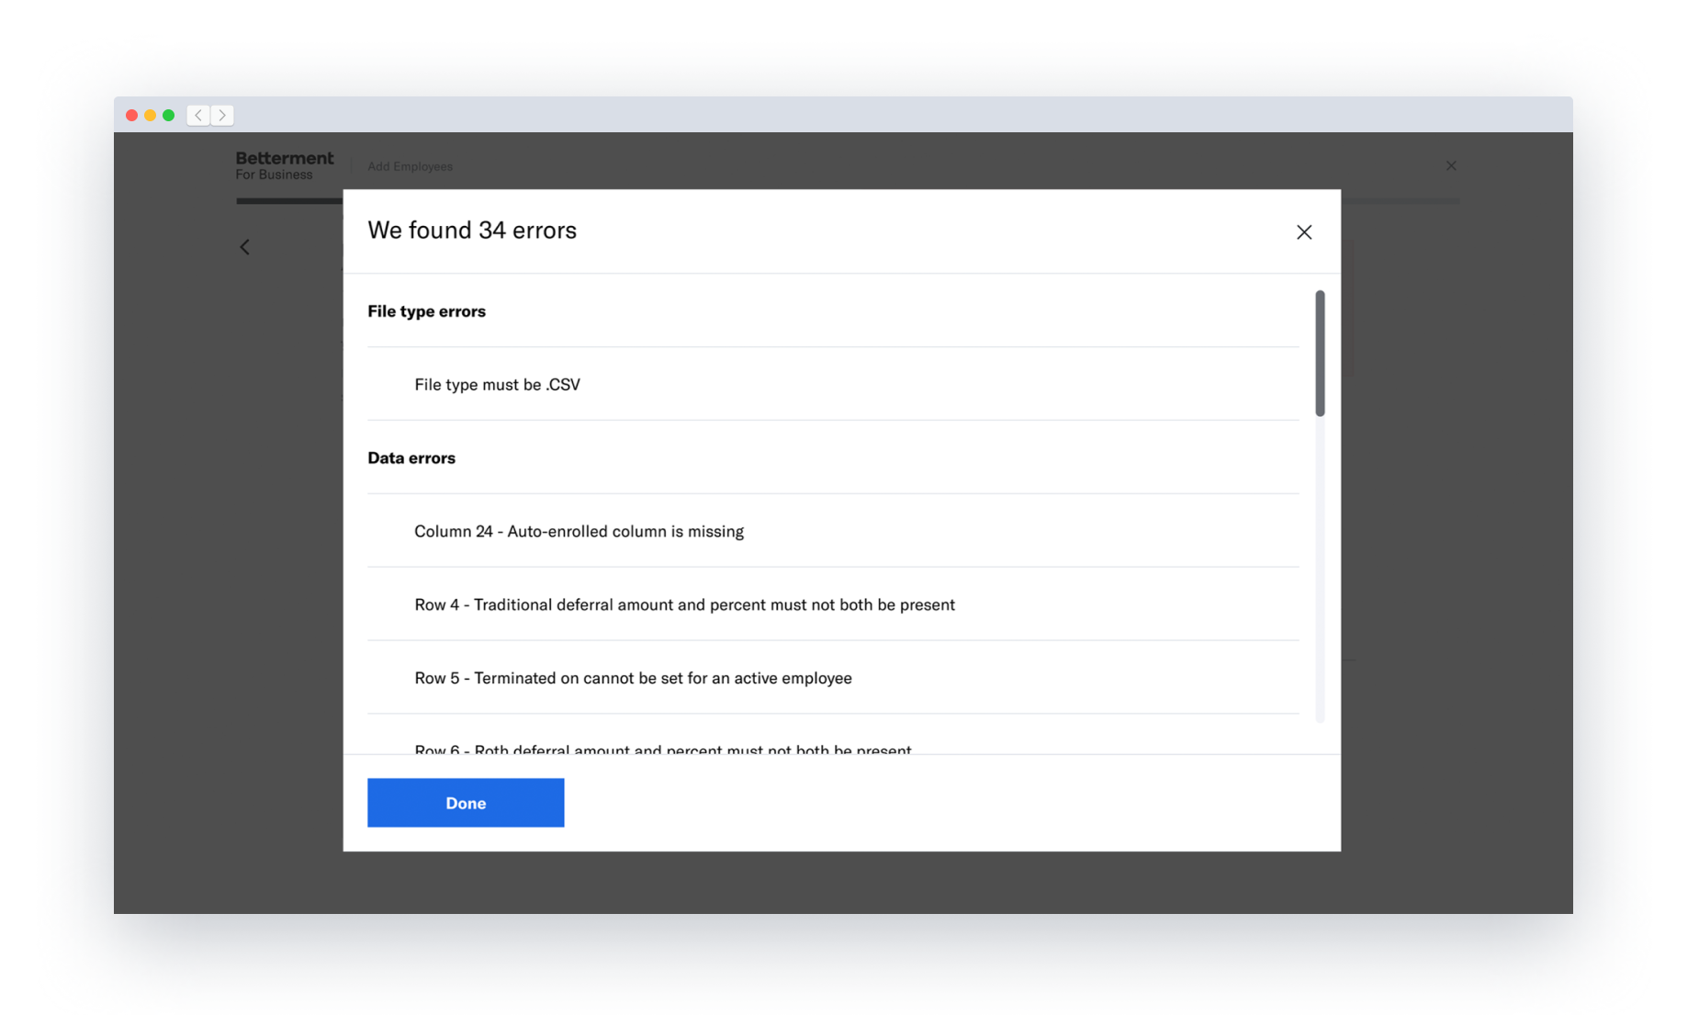Click the Done button

click(465, 802)
